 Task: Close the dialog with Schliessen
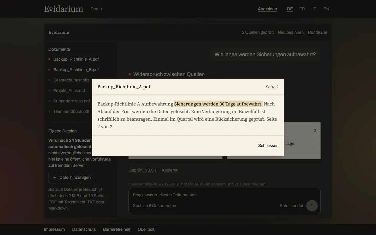tap(268, 146)
